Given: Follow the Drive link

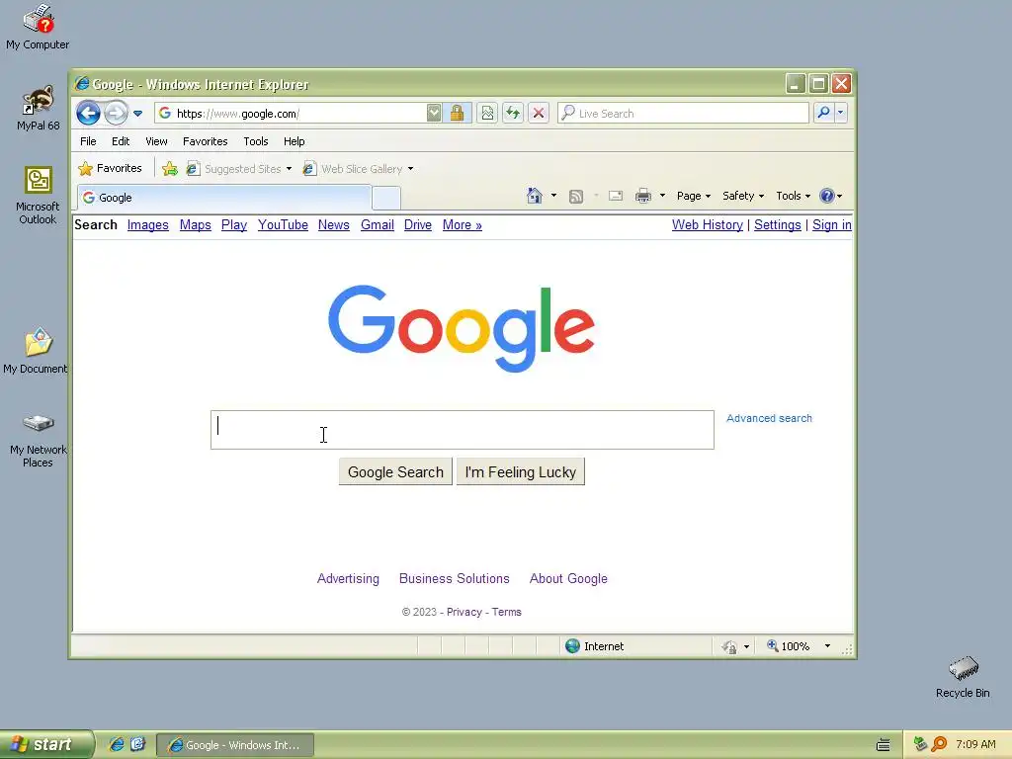Looking at the screenshot, I should click(418, 225).
